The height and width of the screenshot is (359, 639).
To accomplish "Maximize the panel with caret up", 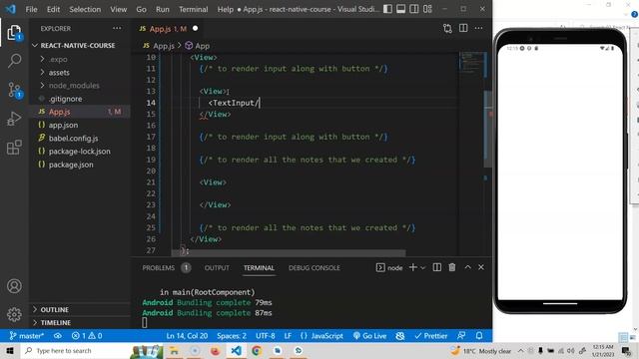I will 467,267.
